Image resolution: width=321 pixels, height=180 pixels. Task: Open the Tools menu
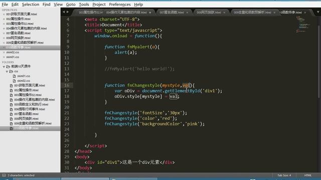84,4
